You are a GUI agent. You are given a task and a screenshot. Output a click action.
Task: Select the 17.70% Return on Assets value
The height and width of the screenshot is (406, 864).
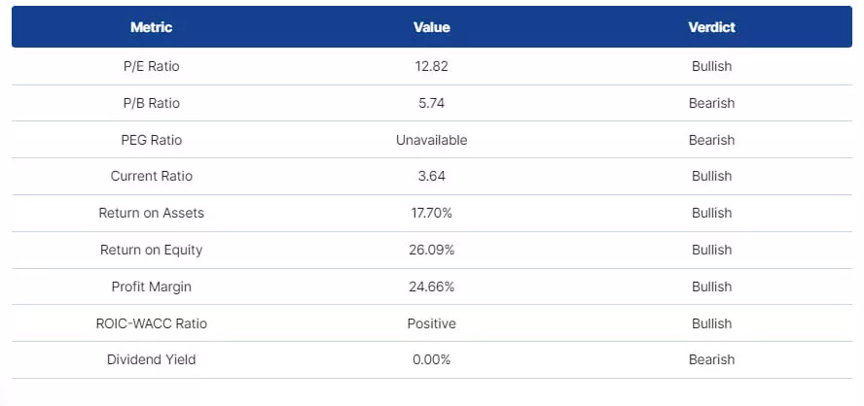pyautogui.click(x=431, y=213)
